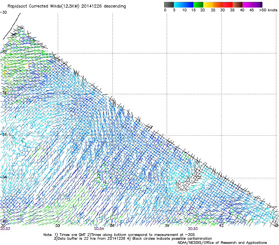Click the 42 longitude axis label
279x245 pixels.
click(221, 226)
